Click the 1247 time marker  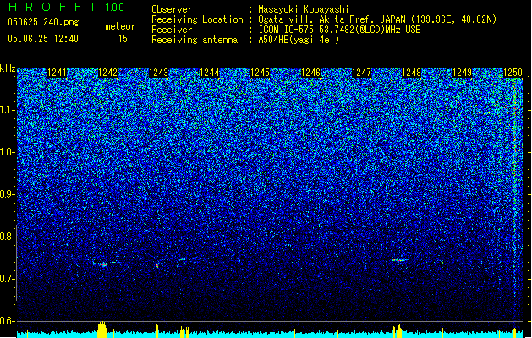tap(361, 73)
